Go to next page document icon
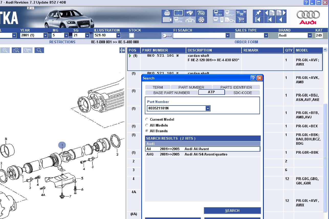Viewport: 329px width, 219px height. coord(281,13)
